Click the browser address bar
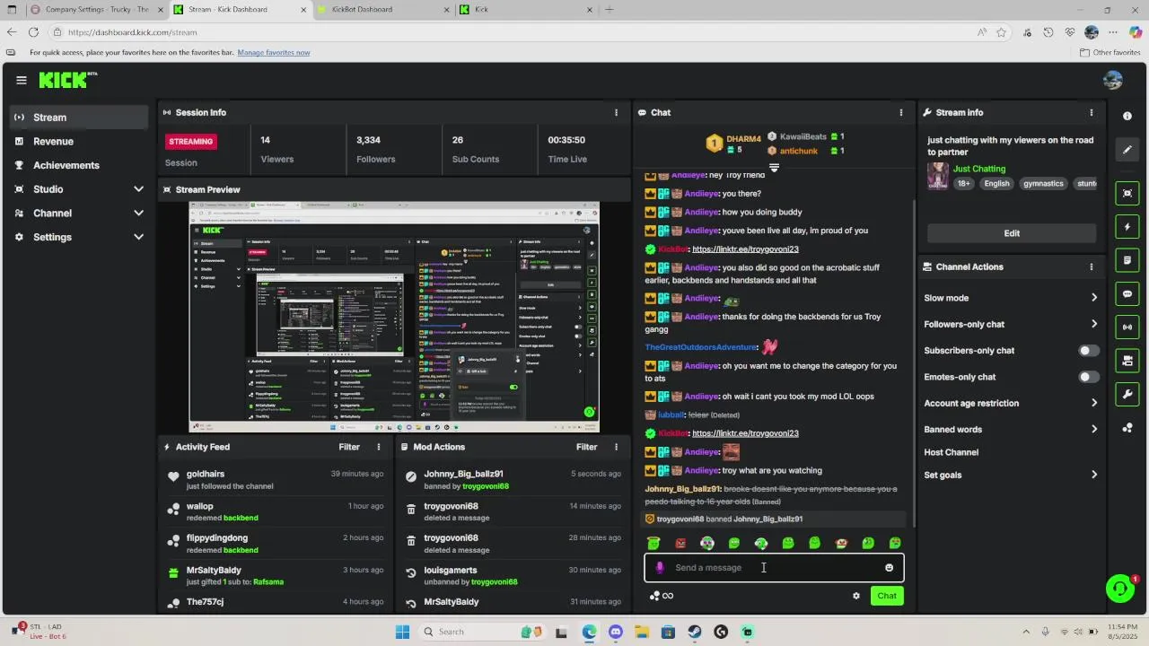Image resolution: width=1149 pixels, height=646 pixels. (x=512, y=32)
